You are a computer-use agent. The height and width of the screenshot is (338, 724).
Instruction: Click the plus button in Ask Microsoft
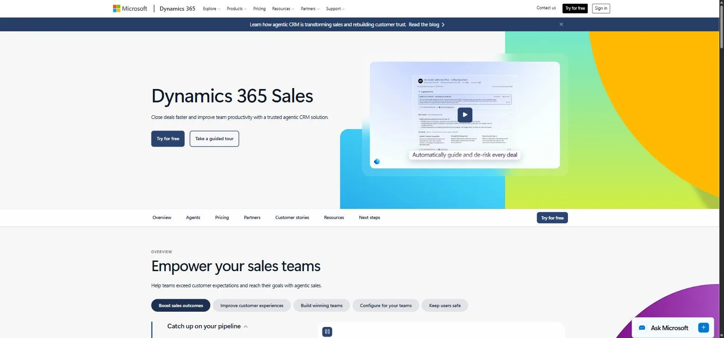click(703, 327)
